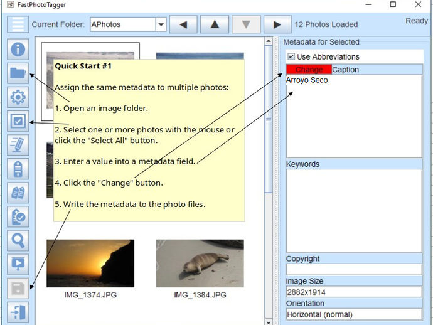The height and width of the screenshot is (325, 433).
Task: Click the exit door icon
Action: pos(18,312)
